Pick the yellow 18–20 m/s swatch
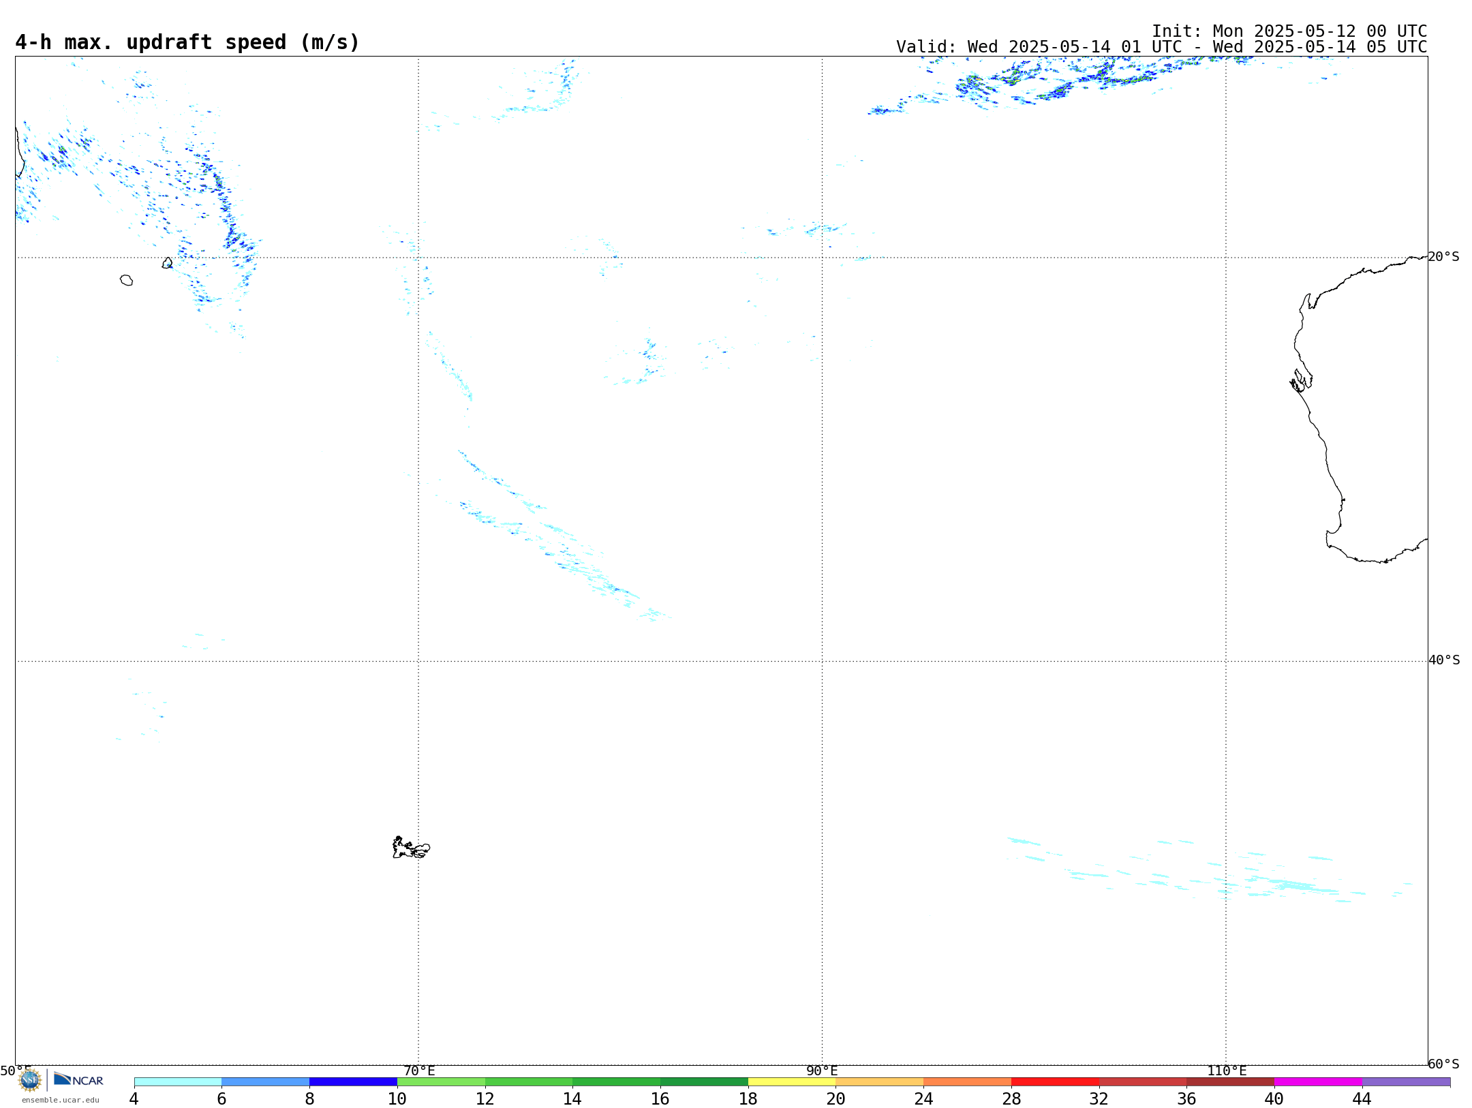 click(x=792, y=1081)
